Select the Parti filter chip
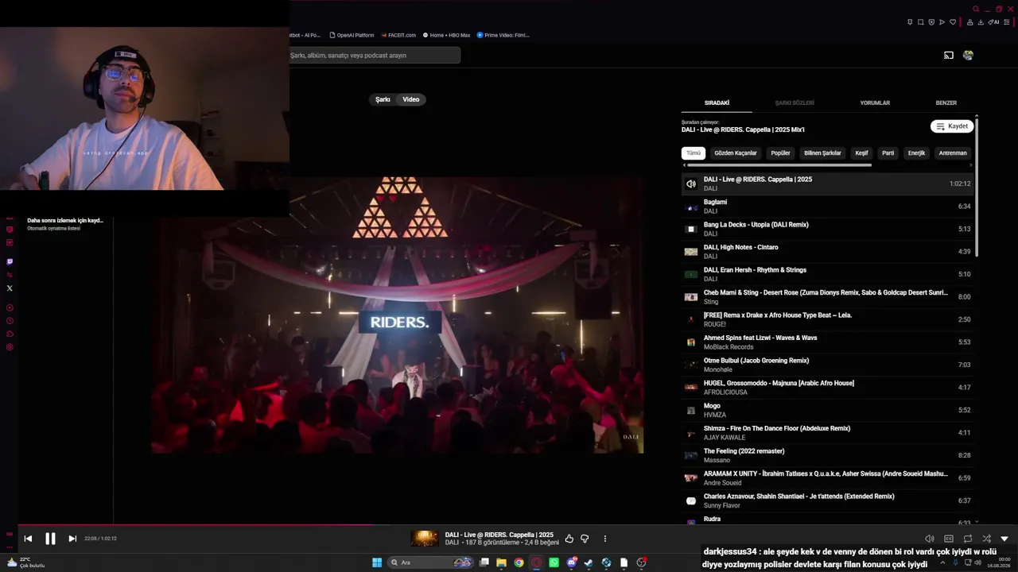The width and height of the screenshot is (1018, 572). tap(888, 153)
